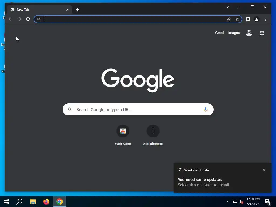Open the muted volume tray icon

[x=241, y=202]
